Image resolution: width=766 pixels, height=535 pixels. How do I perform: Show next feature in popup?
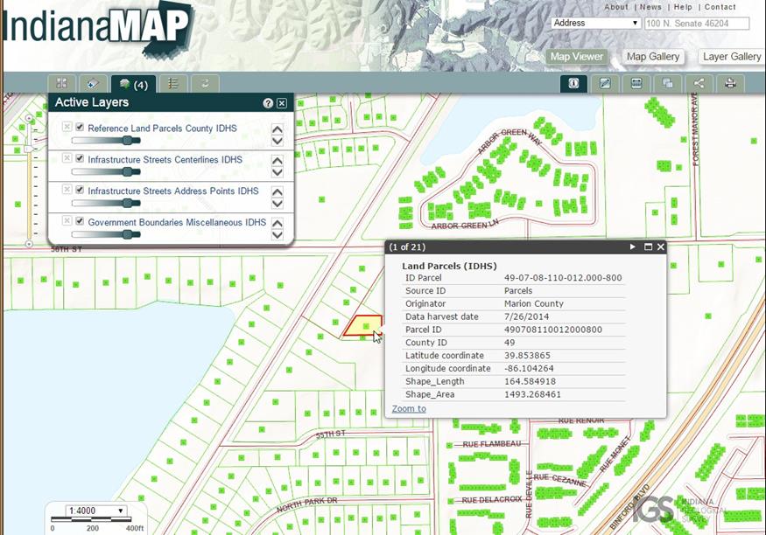coord(632,247)
